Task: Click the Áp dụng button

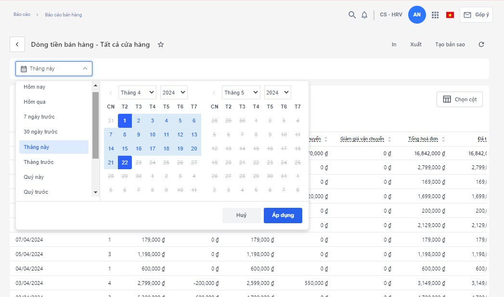Action: pyautogui.click(x=283, y=215)
